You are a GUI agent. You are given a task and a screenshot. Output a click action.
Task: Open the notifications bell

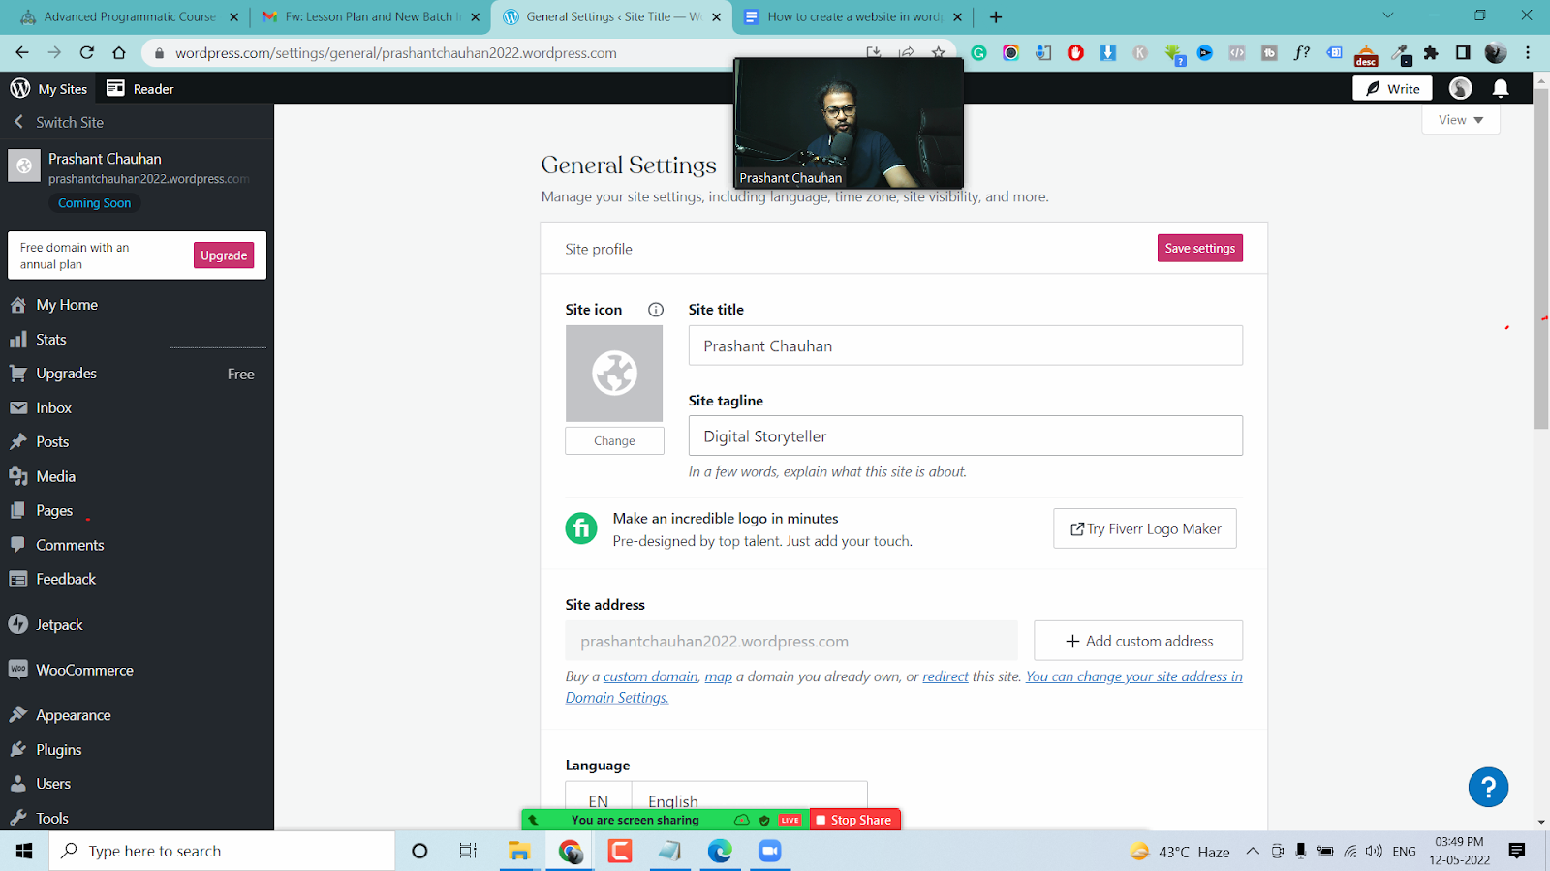(1501, 89)
